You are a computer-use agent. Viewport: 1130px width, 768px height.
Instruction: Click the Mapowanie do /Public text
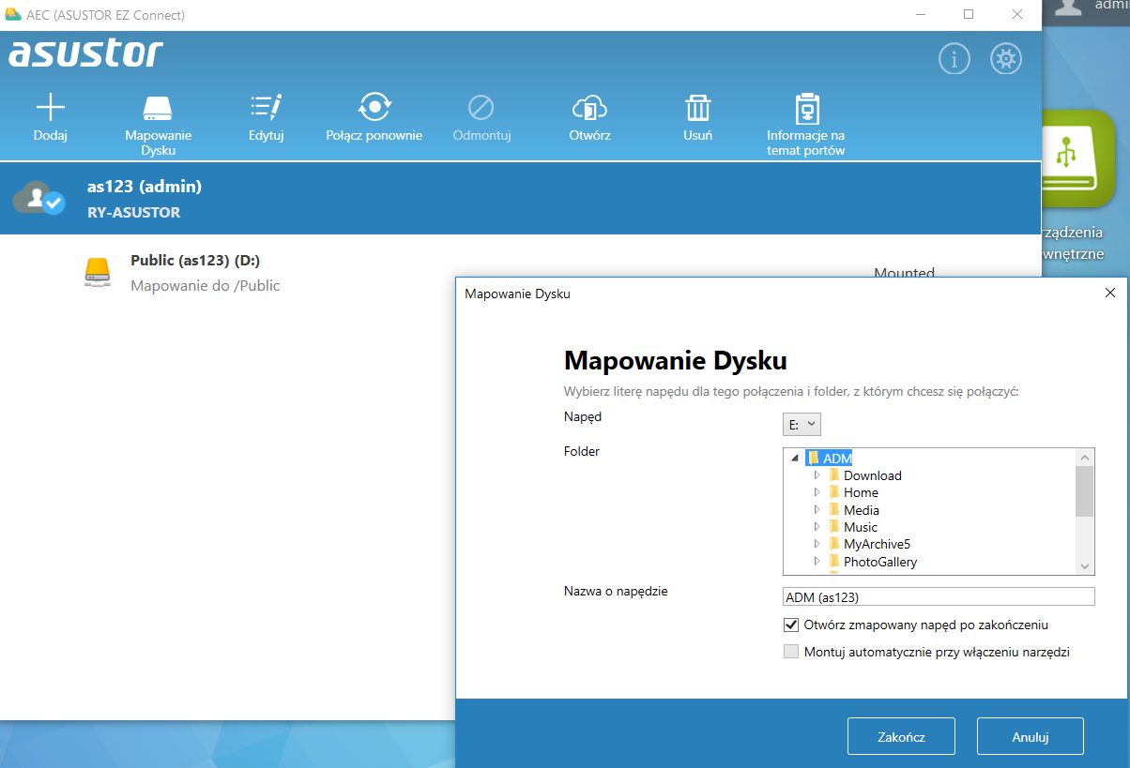tap(205, 285)
